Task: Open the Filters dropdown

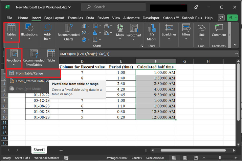Action: pos(186,32)
